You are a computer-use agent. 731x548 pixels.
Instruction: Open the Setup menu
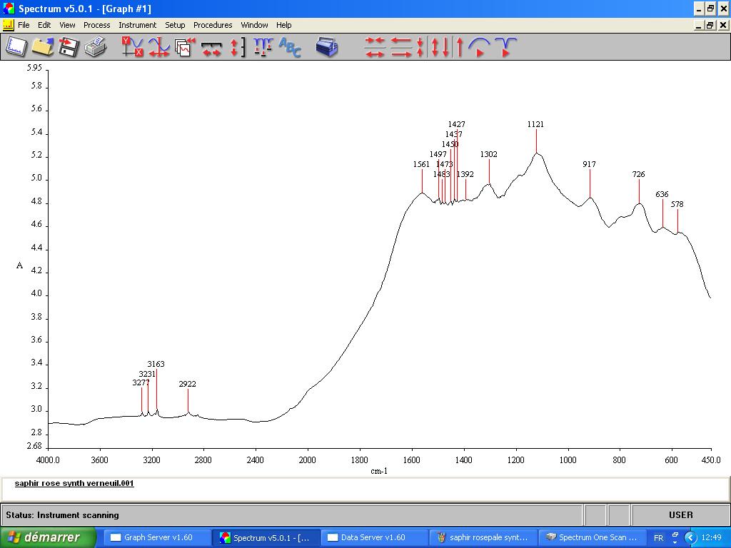(175, 25)
